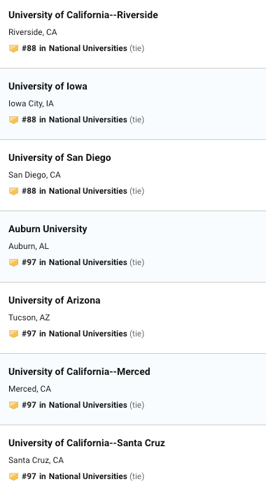The height and width of the screenshot is (491, 266).
Task: Select the Tucson, AZ location text
Action: pos(29,318)
